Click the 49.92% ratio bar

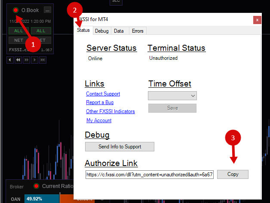click(42, 199)
